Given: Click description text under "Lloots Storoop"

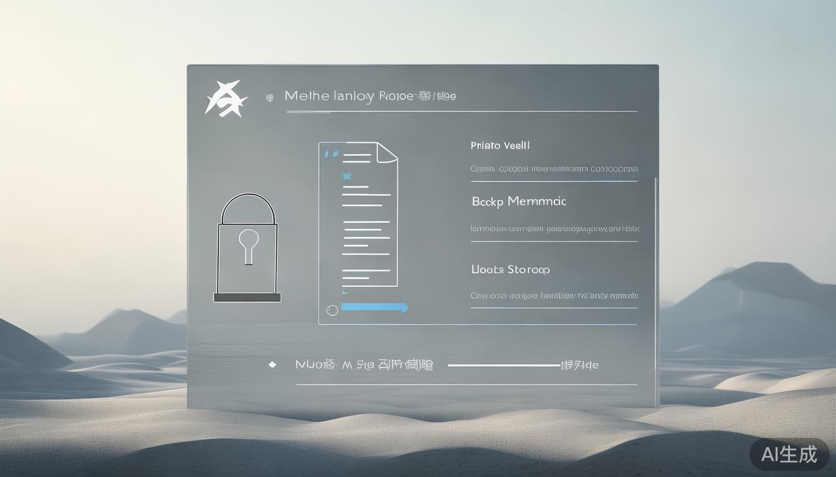Looking at the screenshot, I should [554, 296].
